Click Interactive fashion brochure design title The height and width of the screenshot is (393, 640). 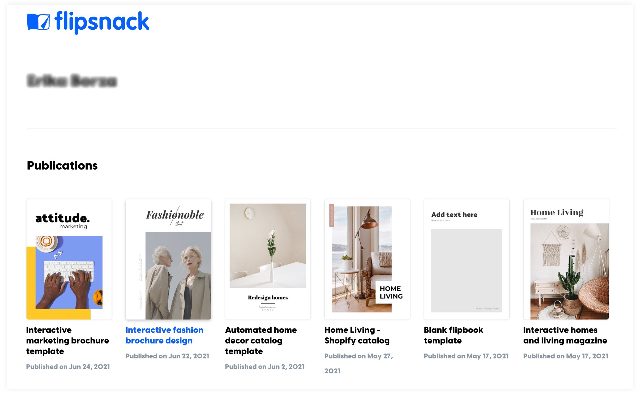tap(164, 335)
